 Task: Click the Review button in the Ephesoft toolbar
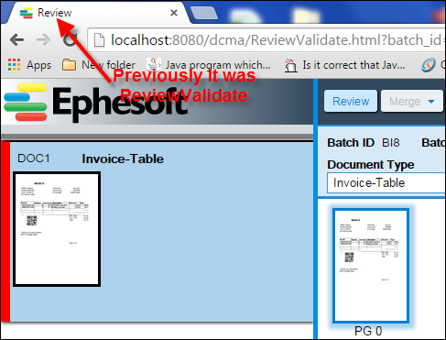(351, 101)
